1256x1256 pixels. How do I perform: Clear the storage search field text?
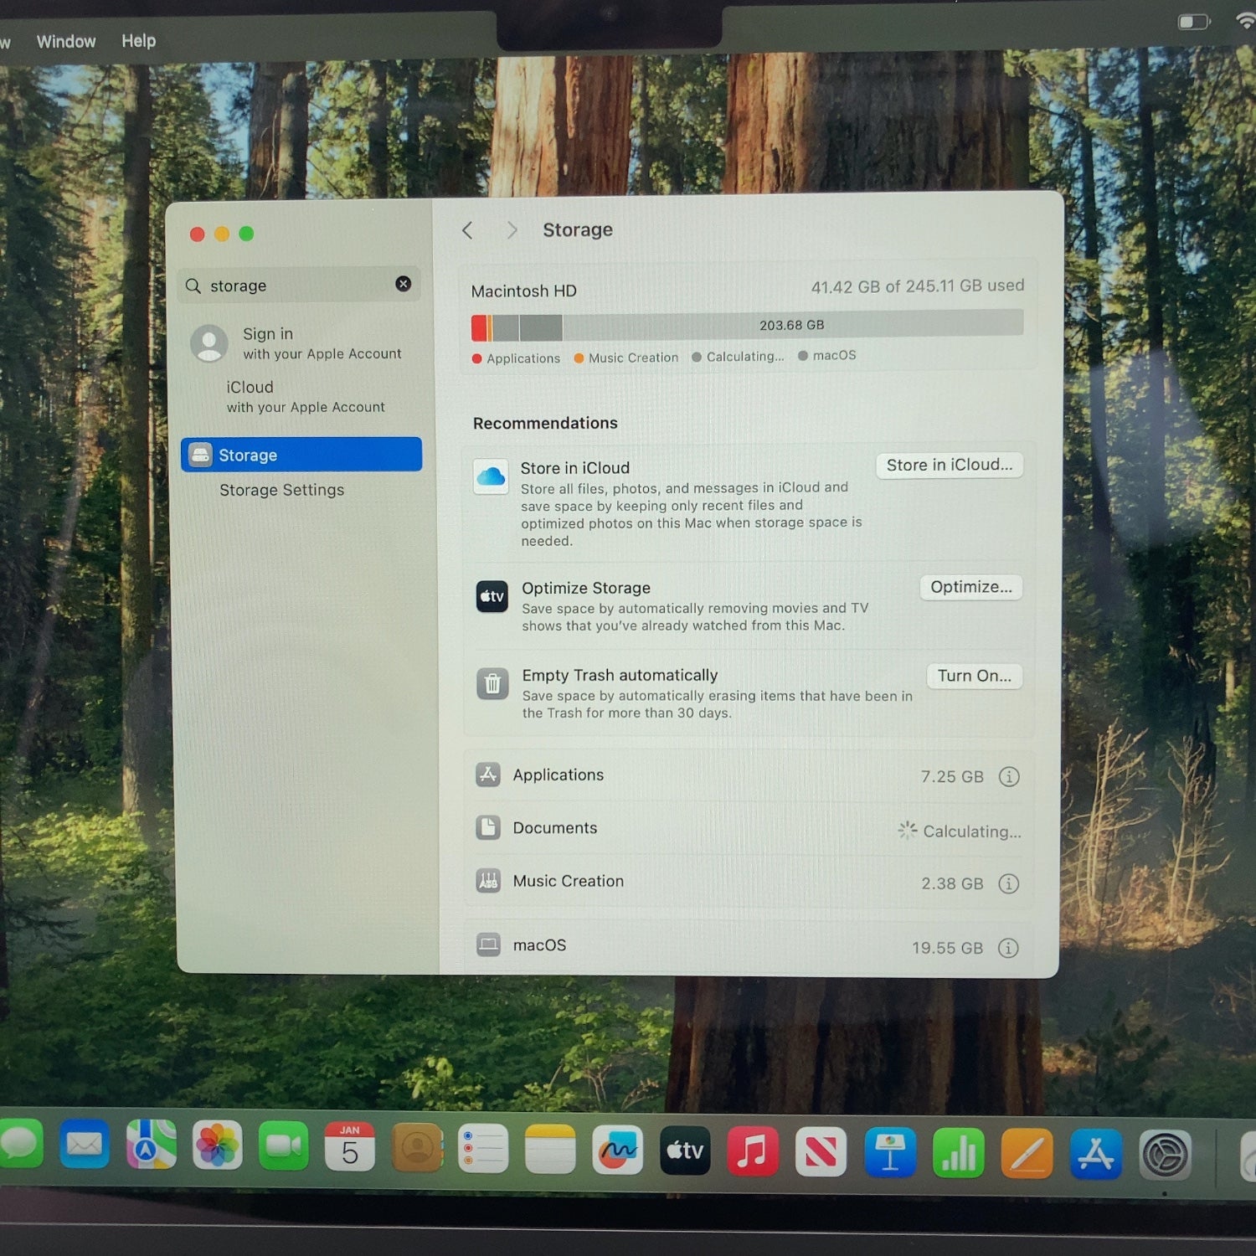[403, 284]
